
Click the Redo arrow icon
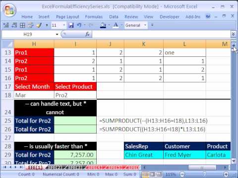coord(91,25)
